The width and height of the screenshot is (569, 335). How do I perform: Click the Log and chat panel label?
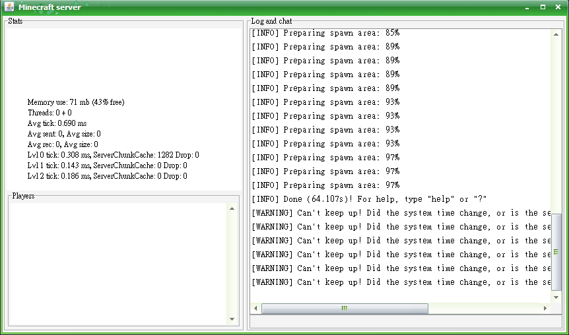click(x=271, y=21)
